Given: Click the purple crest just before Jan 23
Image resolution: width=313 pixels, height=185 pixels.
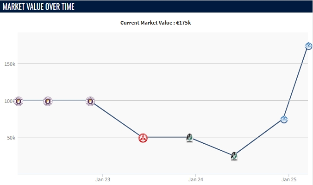Looking at the screenshot, I should pos(90,101).
